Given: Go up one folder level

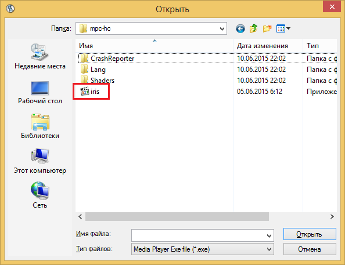Looking at the screenshot, I should click(x=254, y=28).
